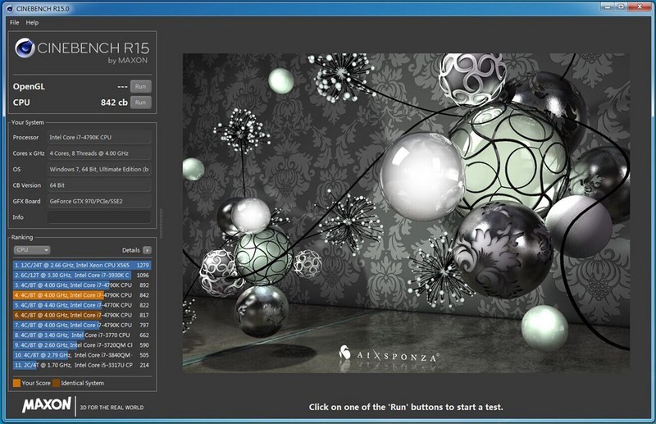
Task: Open the File menu
Action: (14, 22)
